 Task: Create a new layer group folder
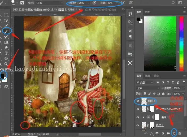click(168, 133)
